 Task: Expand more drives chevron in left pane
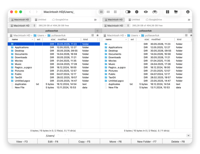tap(95, 20)
